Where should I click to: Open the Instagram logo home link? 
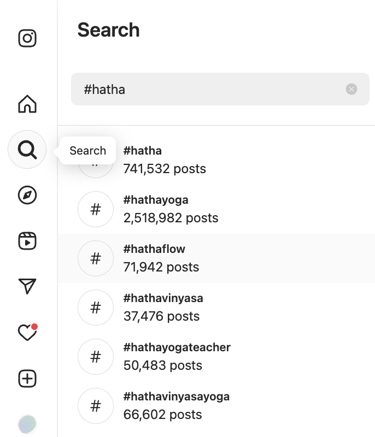click(27, 38)
